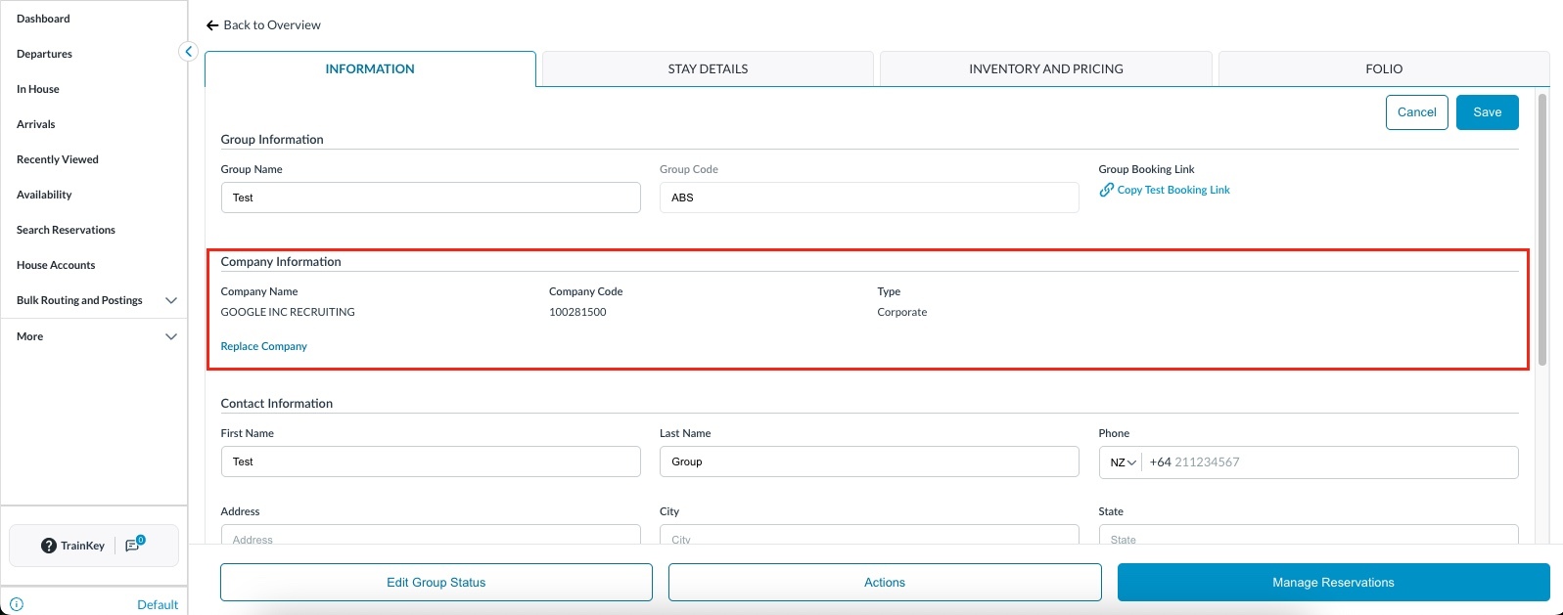
Task: Switch to the Stay Details tab
Action: 708,69
